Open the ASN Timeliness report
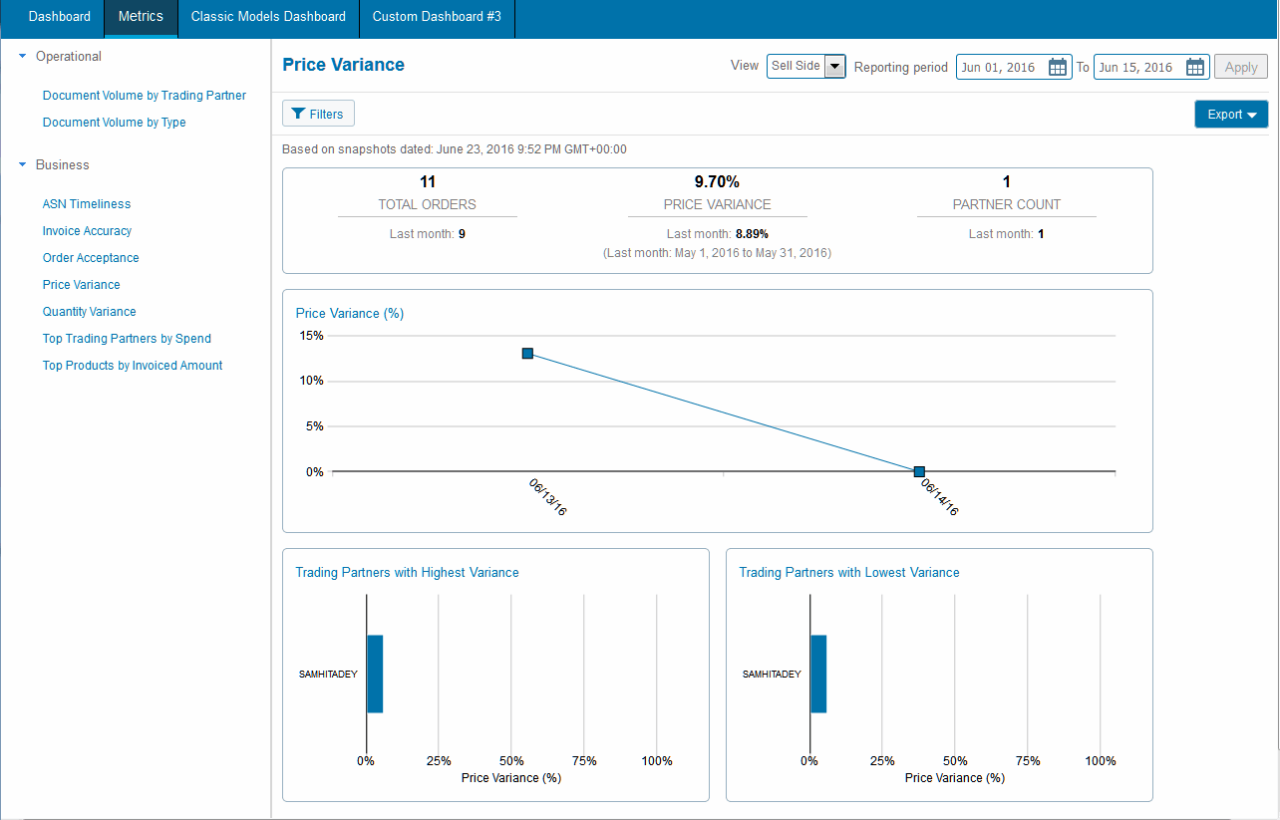1280x820 pixels. [87, 204]
